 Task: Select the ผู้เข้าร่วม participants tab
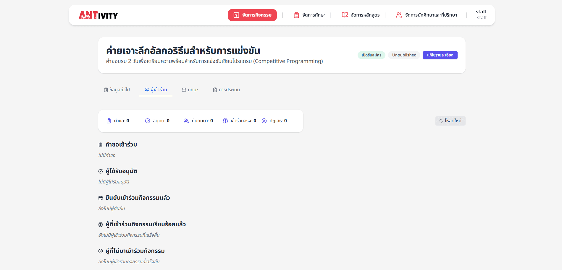pyautogui.click(x=156, y=90)
